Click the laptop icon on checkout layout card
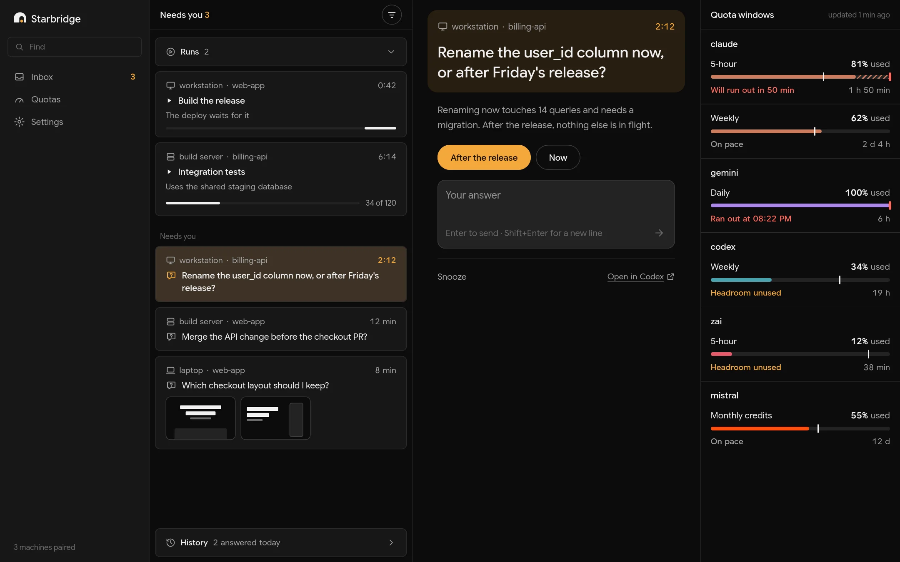 [170, 370]
